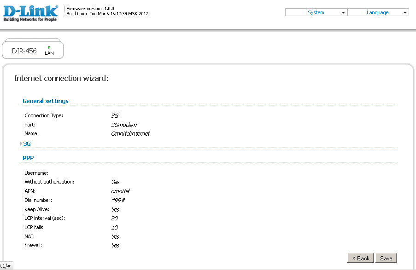
Task: Go back with the Back button
Action: coord(361,258)
